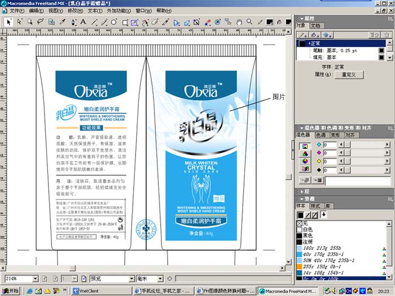The width and height of the screenshot is (395, 296).
Task: Select the Eraser tool
Action: tap(155, 22)
